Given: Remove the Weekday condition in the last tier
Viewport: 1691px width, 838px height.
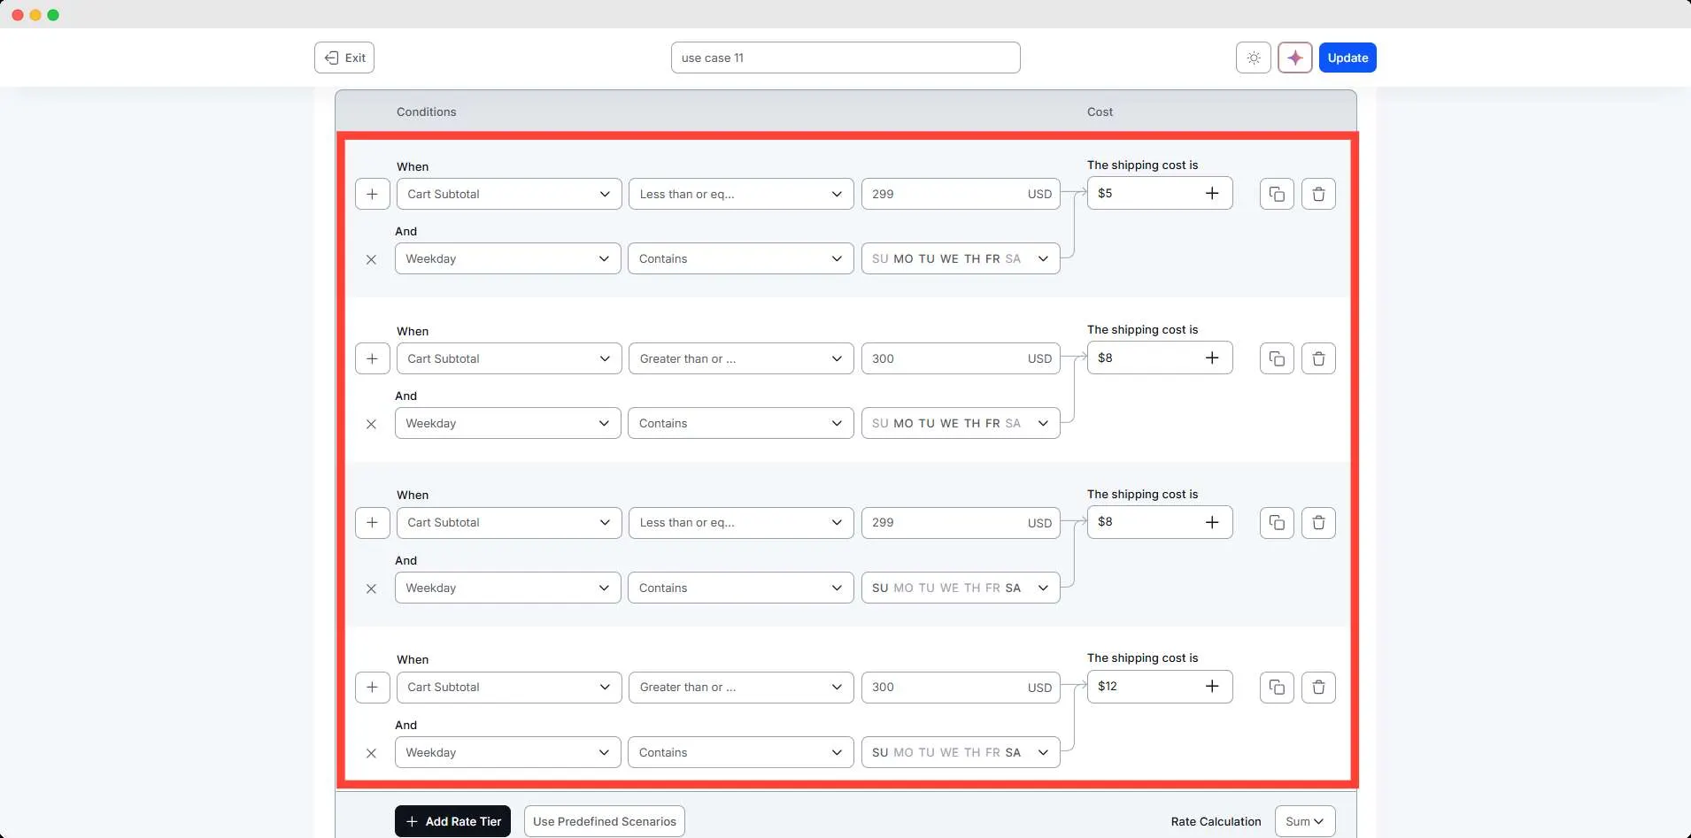Looking at the screenshot, I should 371,753.
